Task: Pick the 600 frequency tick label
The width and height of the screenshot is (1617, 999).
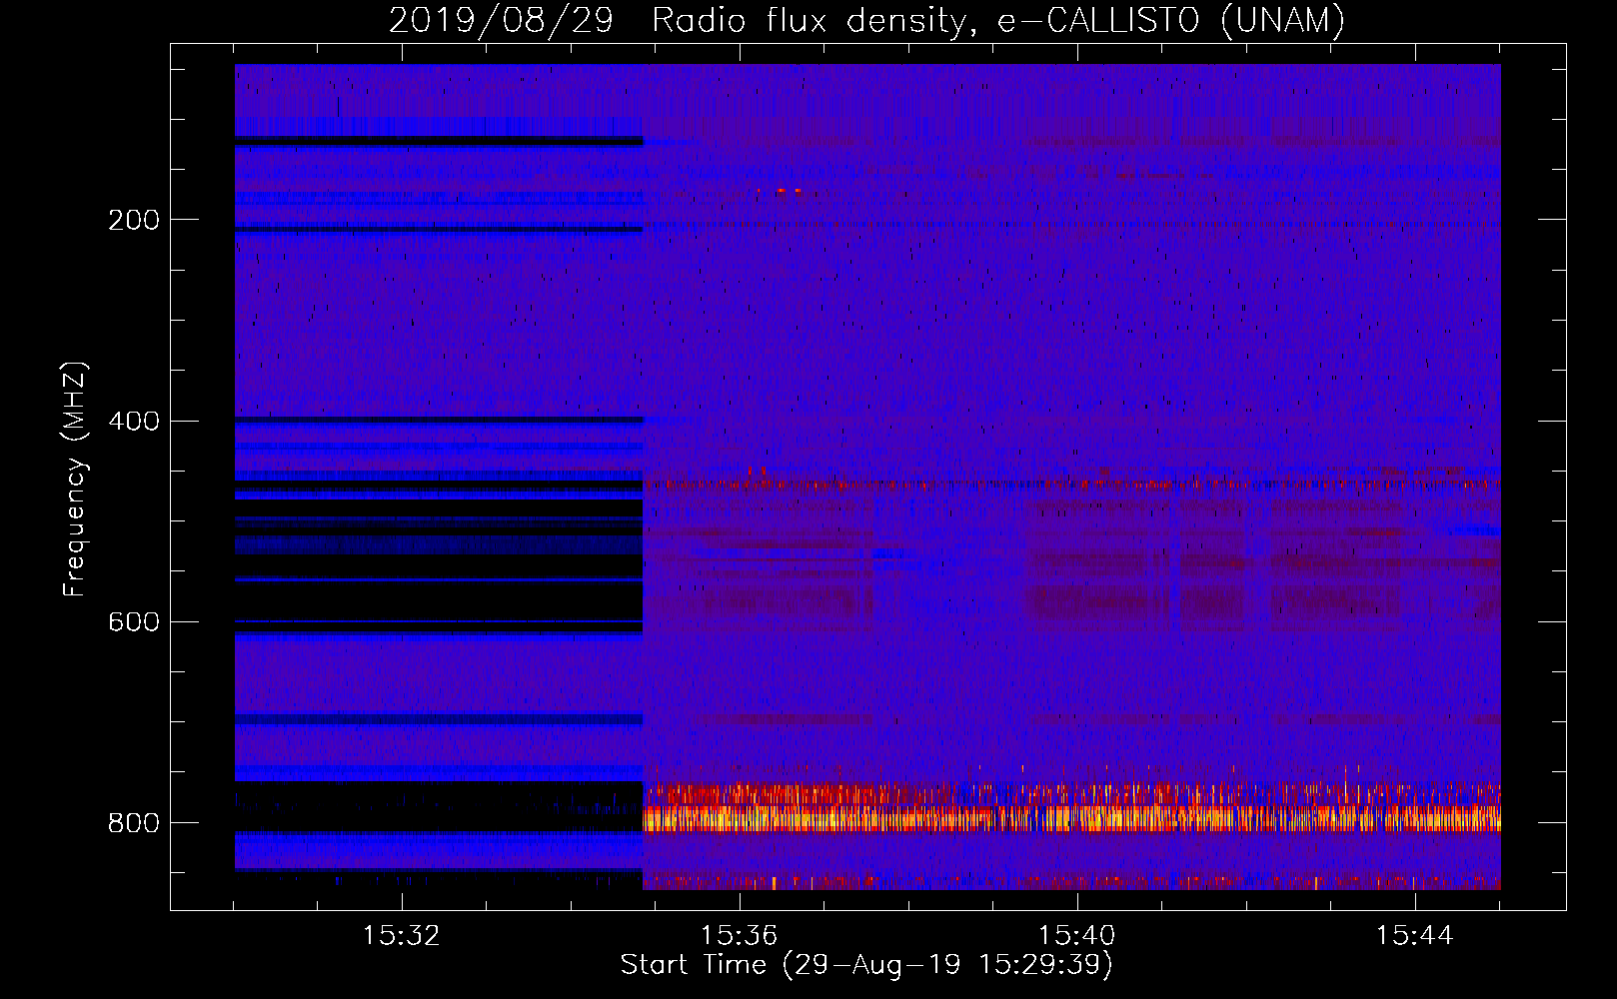Action: tap(134, 621)
